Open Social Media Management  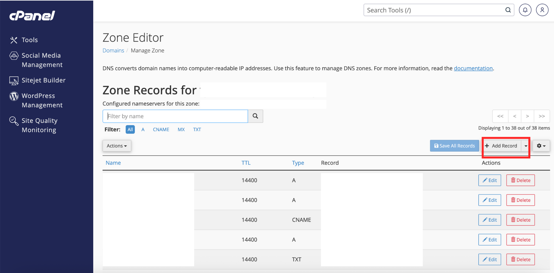click(36, 60)
